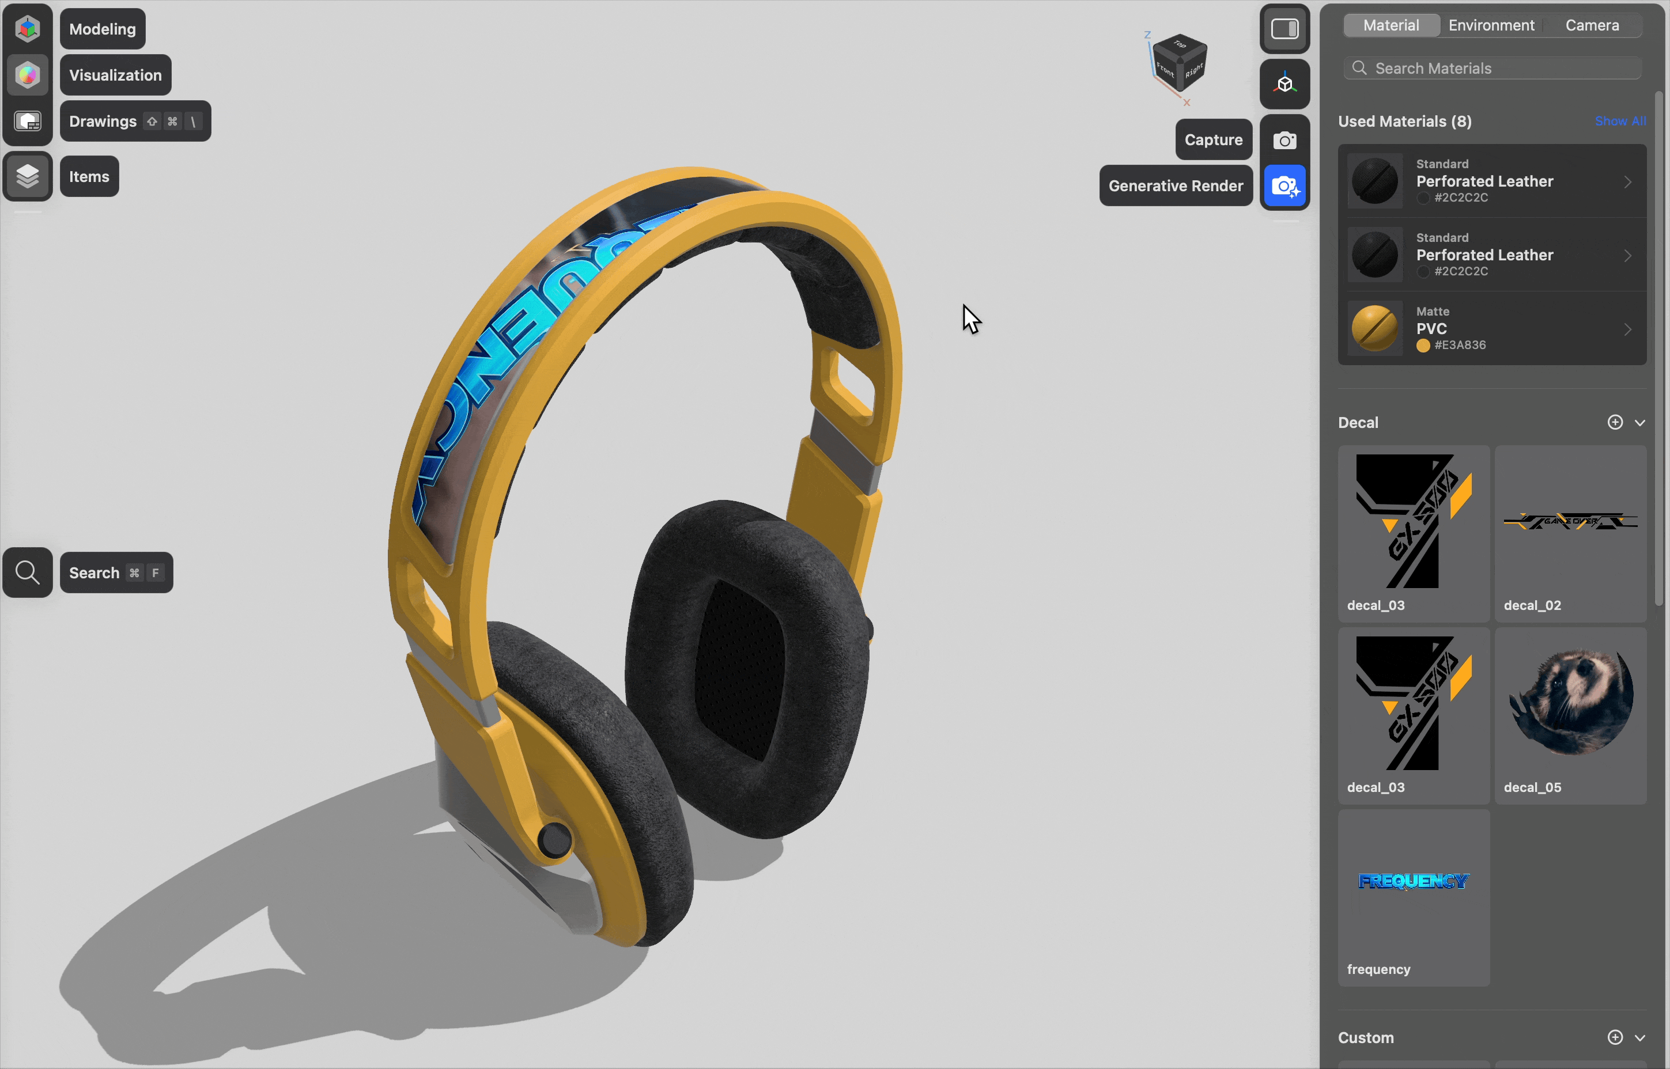Switch to the Material tab
The width and height of the screenshot is (1670, 1069).
click(x=1391, y=25)
